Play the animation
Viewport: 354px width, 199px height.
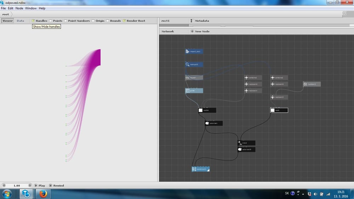(x=40, y=186)
